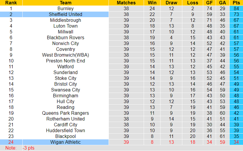Open the Wigan Athletic team row

[x=65, y=142]
